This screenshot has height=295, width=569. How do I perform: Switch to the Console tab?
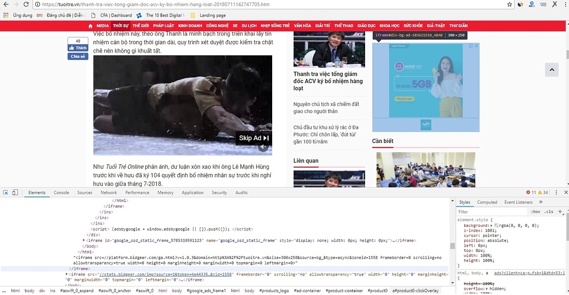(61, 193)
